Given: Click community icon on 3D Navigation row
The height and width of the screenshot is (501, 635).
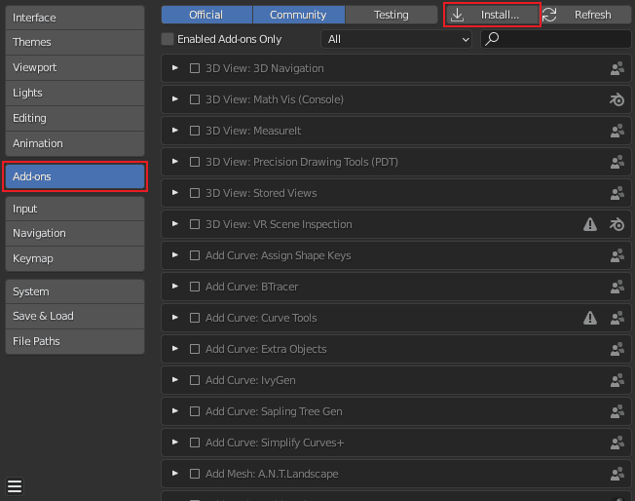Looking at the screenshot, I should coord(617,68).
